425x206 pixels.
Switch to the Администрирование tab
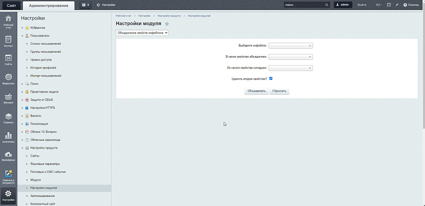(49, 5)
